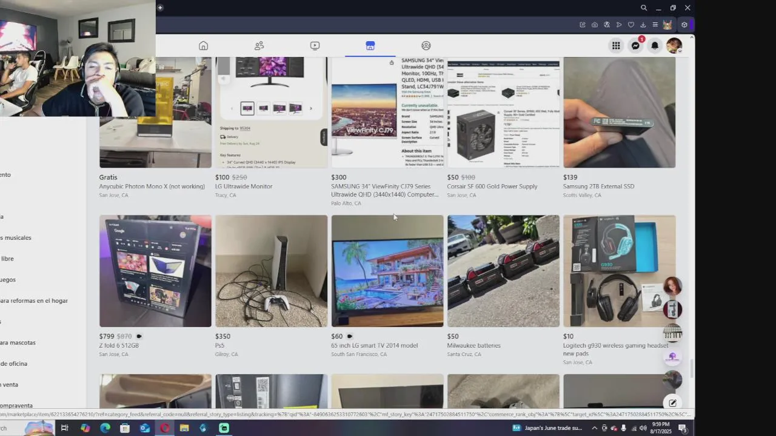Screen dimensions: 776x436
Task: Open piano keyboard chat head avatar
Action: pyautogui.click(x=672, y=333)
